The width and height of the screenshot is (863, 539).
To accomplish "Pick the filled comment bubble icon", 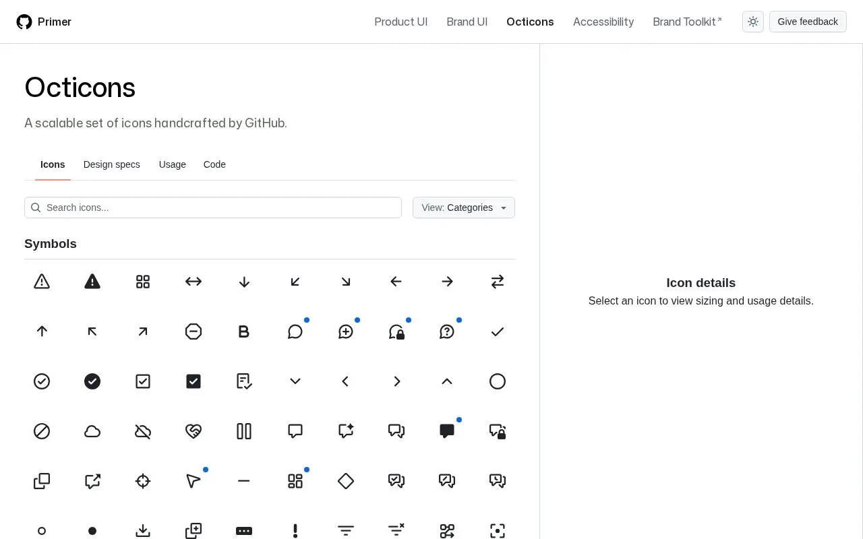I will (447, 431).
